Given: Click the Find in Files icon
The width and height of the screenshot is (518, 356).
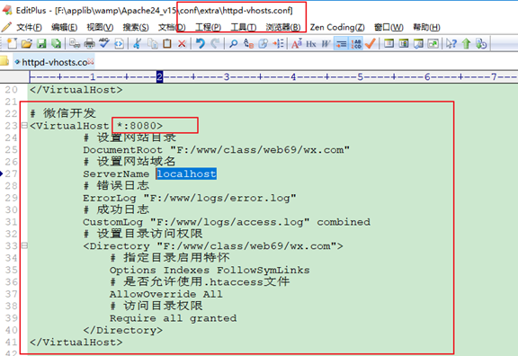Looking at the screenshot, I should [x=263, y=43].
